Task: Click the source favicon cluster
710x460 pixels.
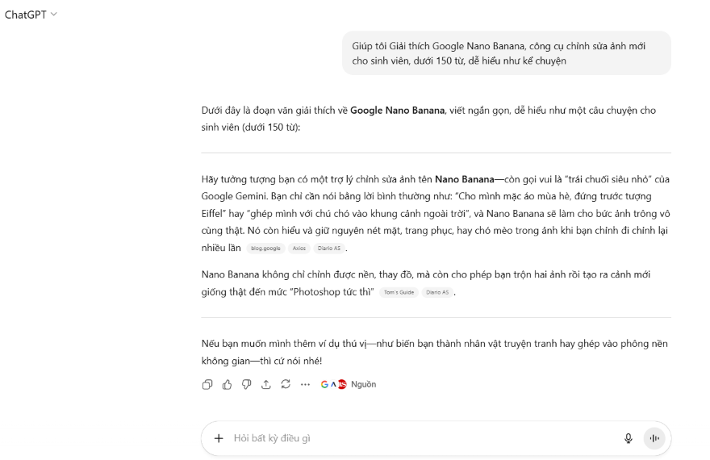Action: coord(333,385)
